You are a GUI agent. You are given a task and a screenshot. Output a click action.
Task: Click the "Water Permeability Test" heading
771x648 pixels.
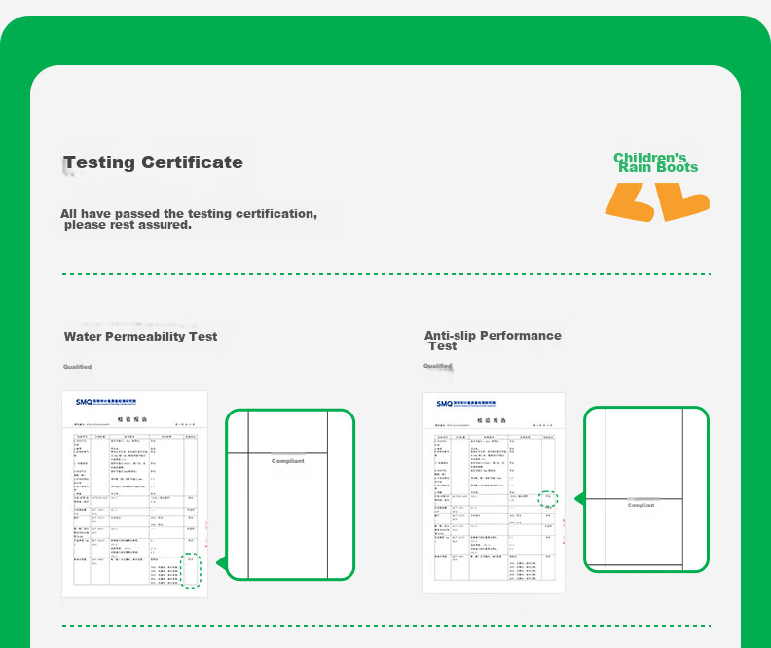(140, 336)
